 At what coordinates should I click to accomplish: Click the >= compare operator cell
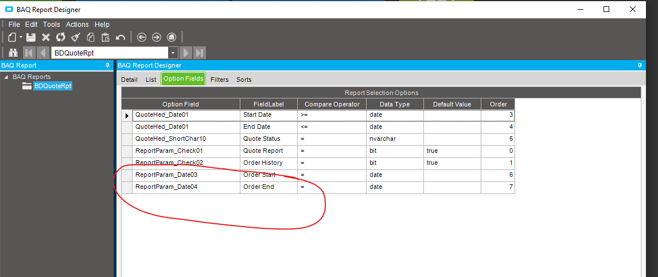[x=332, y=115]
